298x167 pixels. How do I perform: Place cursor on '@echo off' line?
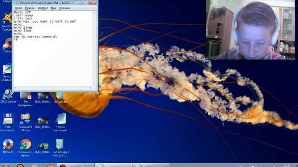click(22, 13)
